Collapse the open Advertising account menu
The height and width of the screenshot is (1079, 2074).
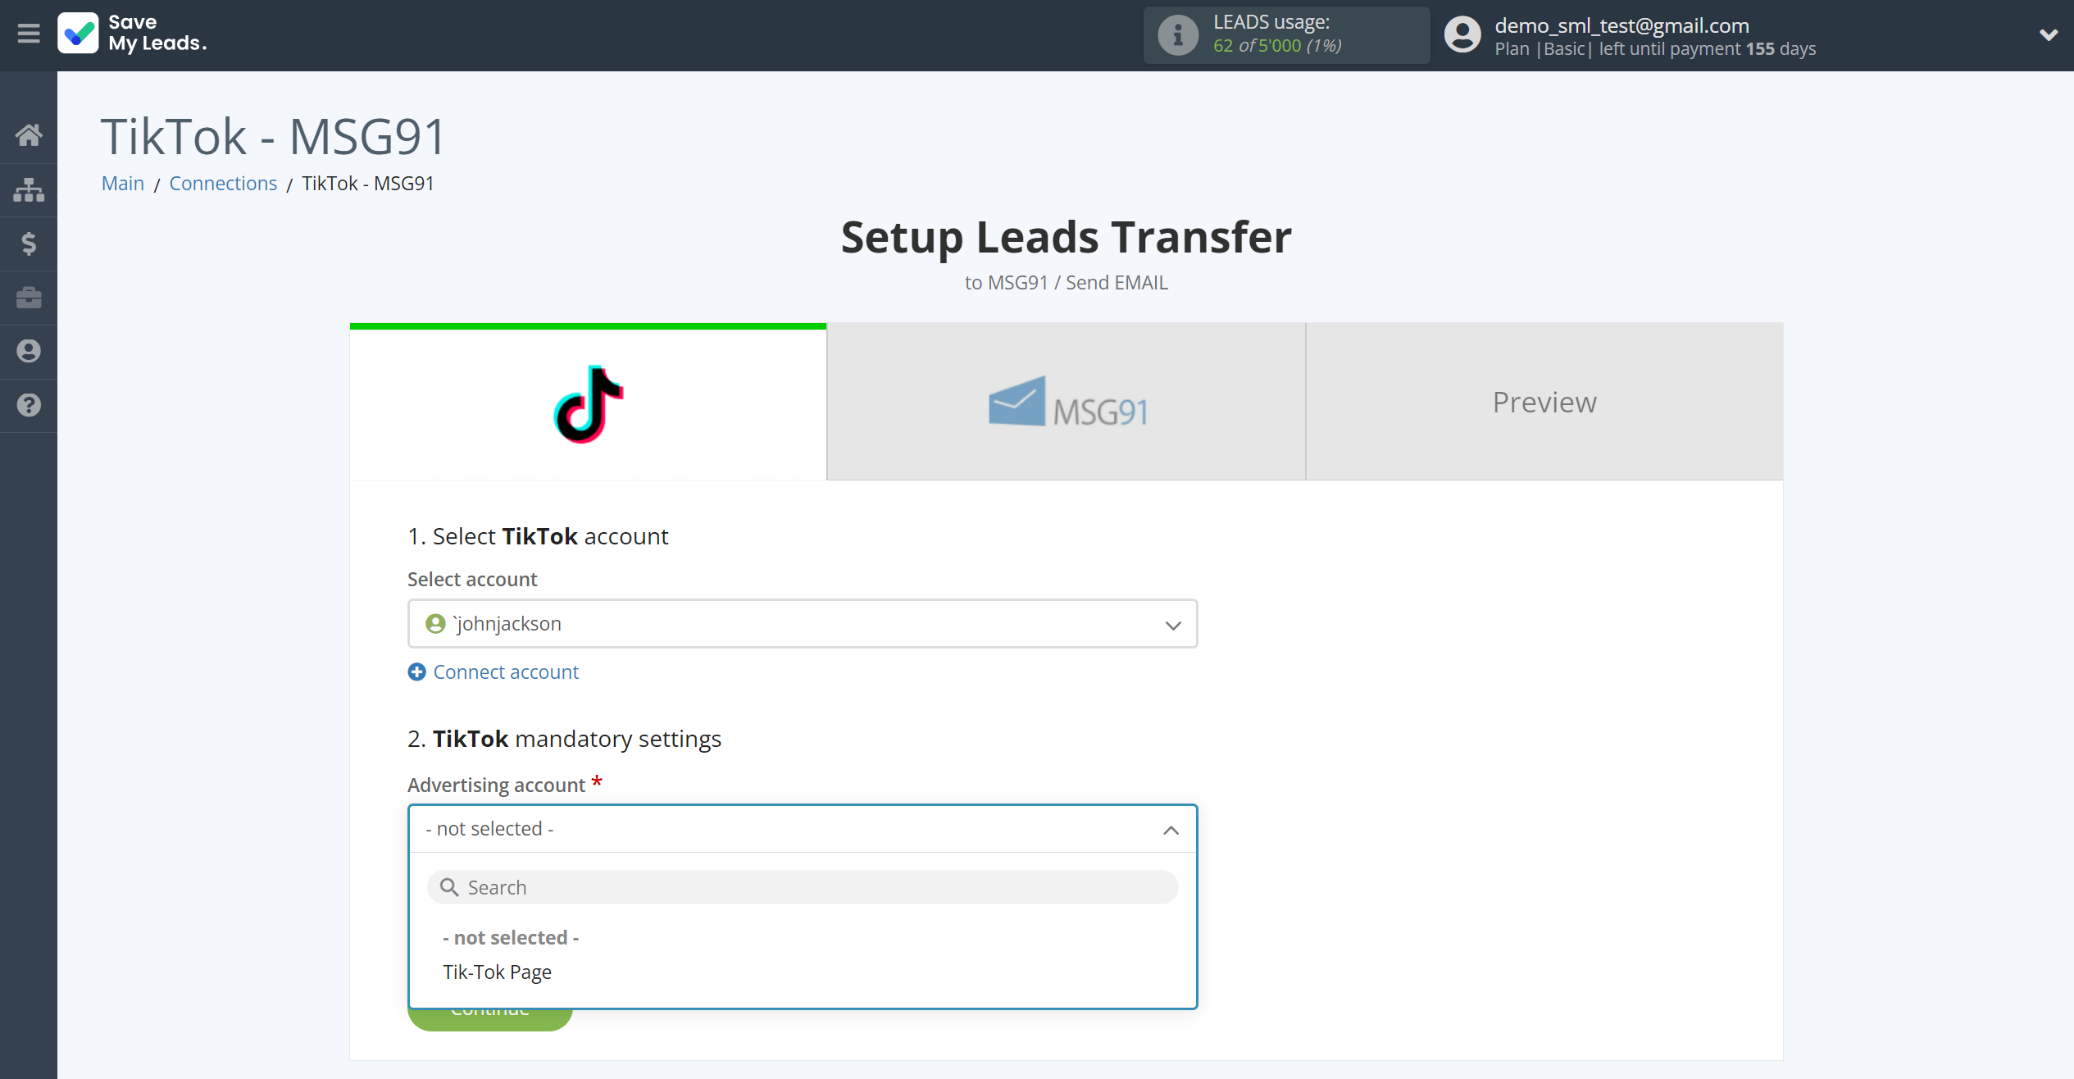coord(1171,828)
